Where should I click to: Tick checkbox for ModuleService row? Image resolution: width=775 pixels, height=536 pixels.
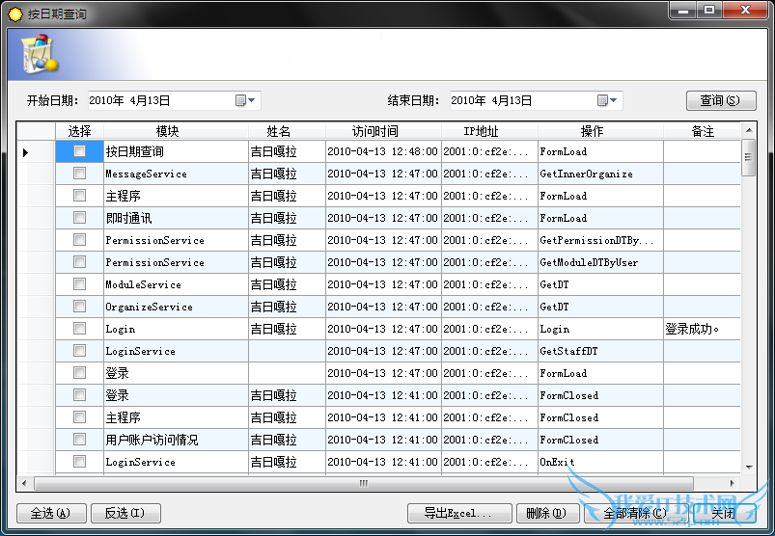point(79,284)
